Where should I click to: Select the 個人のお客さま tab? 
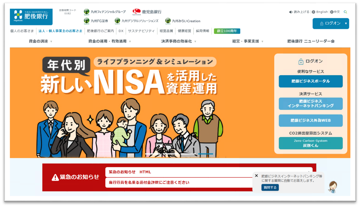click(x=22, y=31)
